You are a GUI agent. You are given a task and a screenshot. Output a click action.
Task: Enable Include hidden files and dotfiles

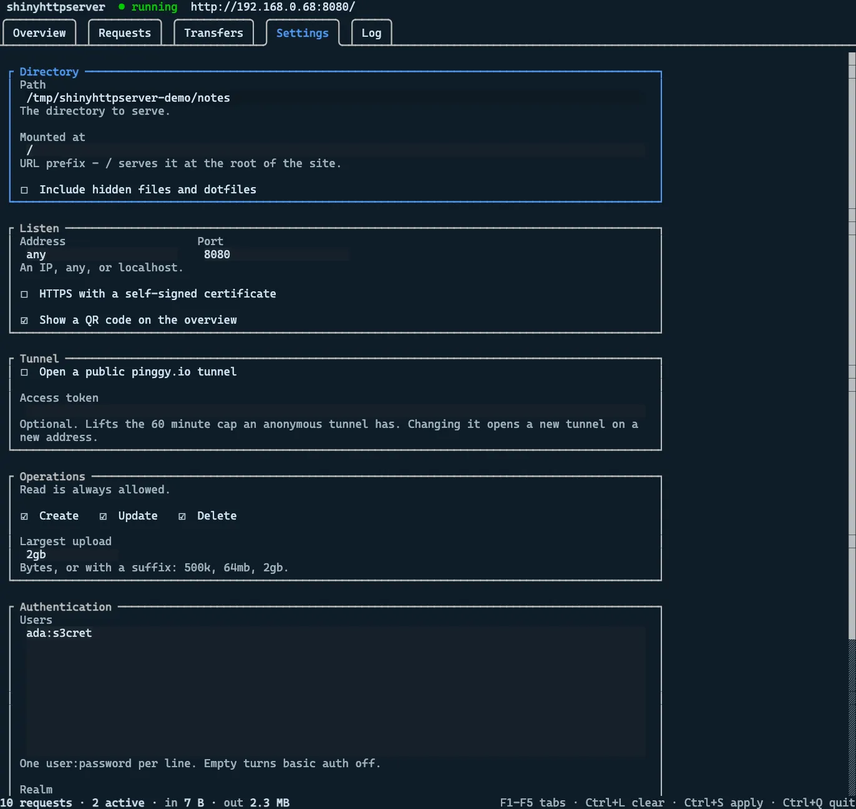138,190
